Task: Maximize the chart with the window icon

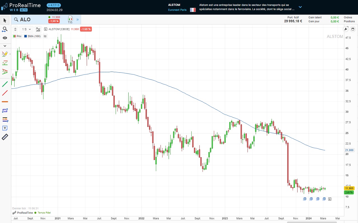Action: [352, 29]
